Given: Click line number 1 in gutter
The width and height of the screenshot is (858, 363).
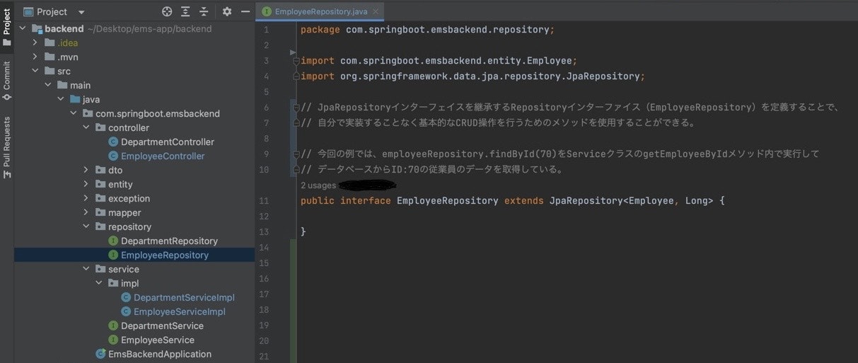Looking at the screenshot, I should [266, 30].
